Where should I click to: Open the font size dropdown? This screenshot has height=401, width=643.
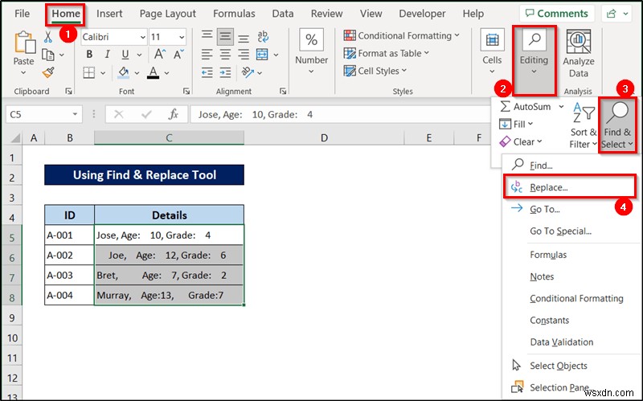tap(182, 37)
